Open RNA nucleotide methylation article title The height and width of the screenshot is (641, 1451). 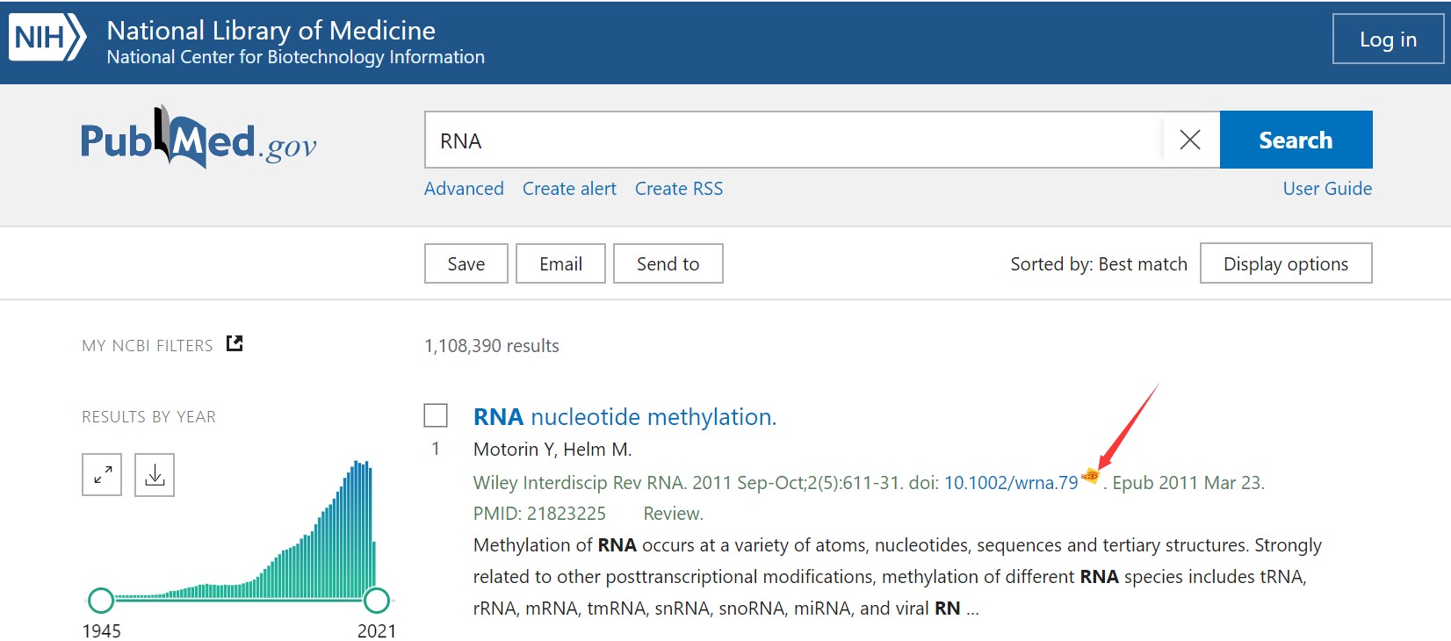(x=624, y=416)
